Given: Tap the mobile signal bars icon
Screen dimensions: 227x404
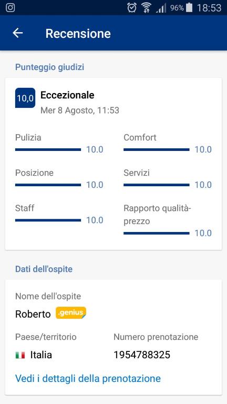Looking at the screenshot, I should pos(161,8).
